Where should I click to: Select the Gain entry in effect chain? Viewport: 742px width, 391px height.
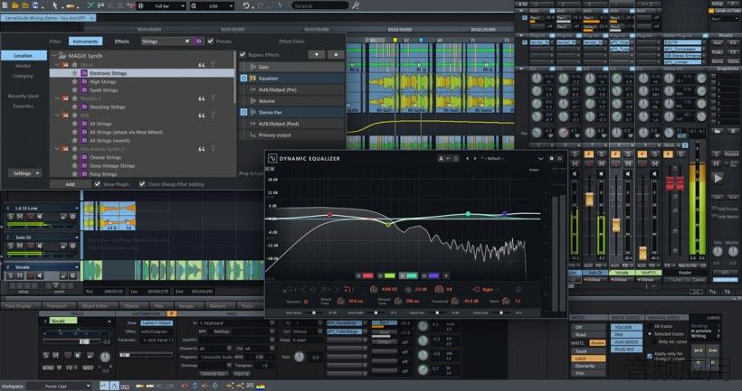292,67
